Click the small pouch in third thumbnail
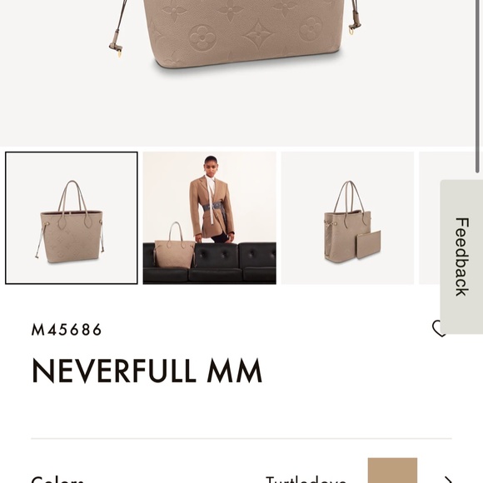Screen dimensions: 483x483 [x=368, y=245]
